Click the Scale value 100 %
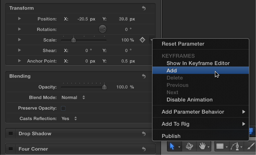Screen dimensions: 256x155 [127, 40]
